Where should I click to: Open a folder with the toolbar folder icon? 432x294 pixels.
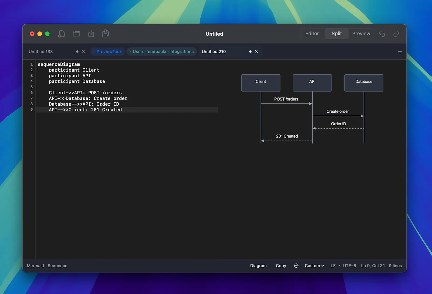point(76,34)
